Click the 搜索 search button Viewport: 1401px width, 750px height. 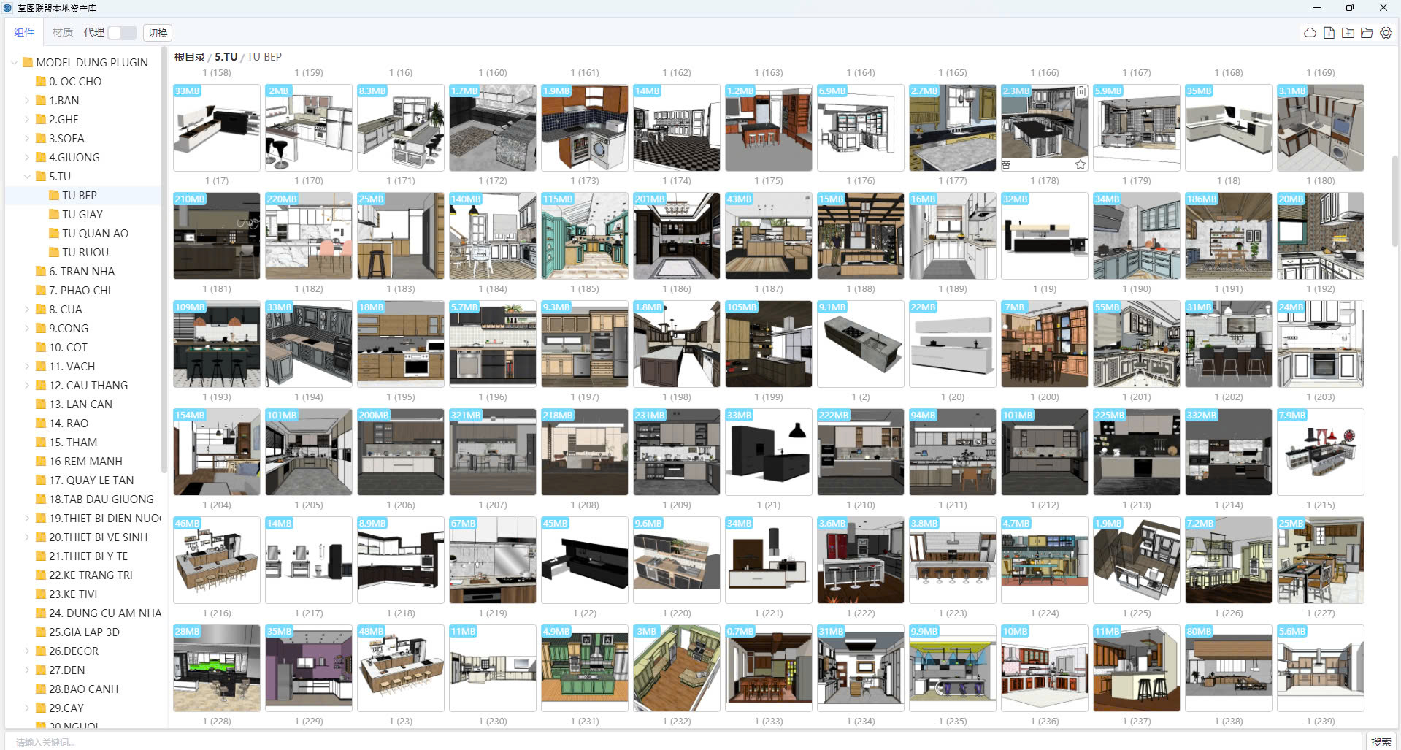(x=1380, y=741)
